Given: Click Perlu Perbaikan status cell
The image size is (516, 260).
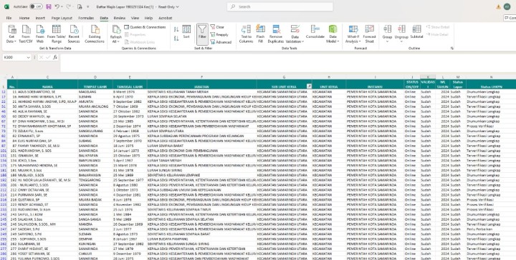Looking at the screenshot, I should pos(491,229).
